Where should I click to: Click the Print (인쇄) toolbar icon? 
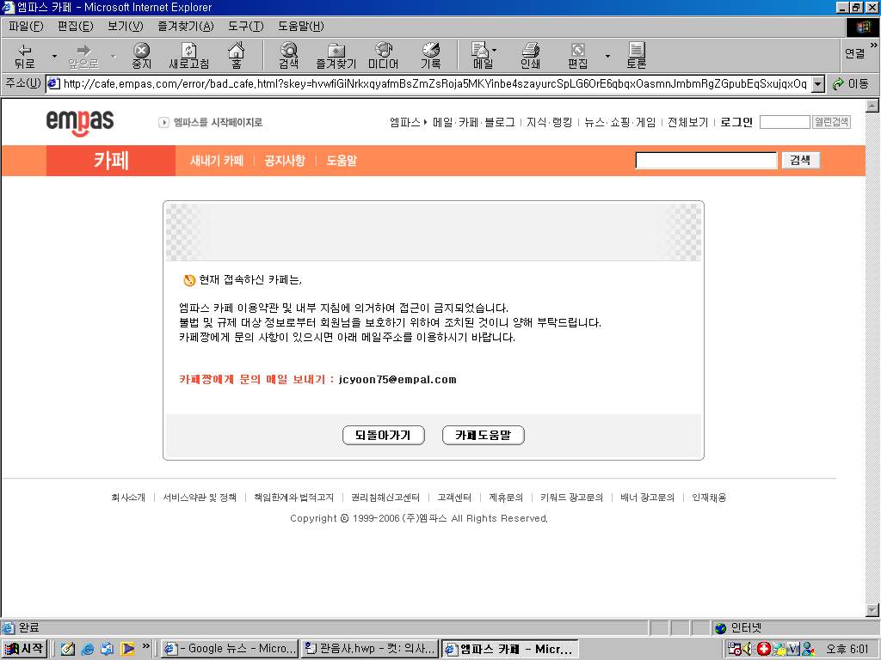coord(530,56)
